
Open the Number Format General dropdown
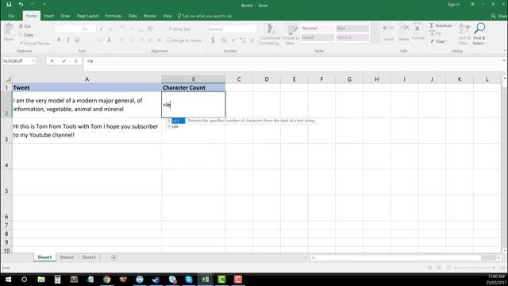233,29
